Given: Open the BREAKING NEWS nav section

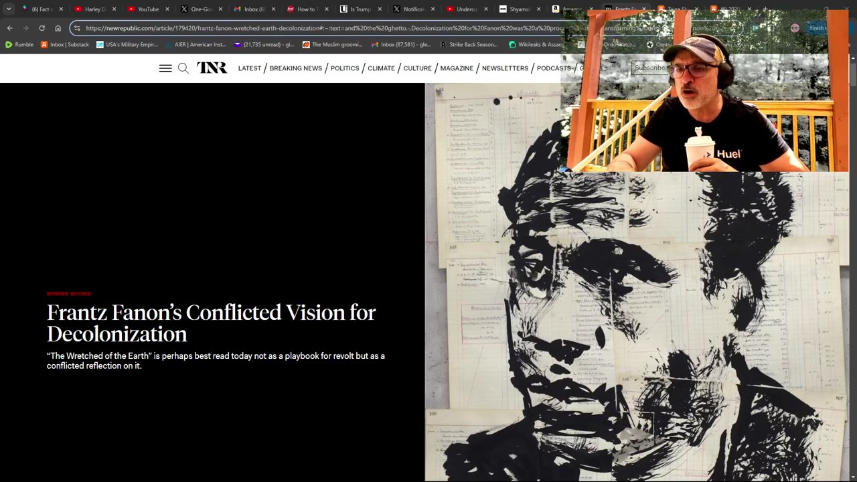Looking at the screenshot, I should tap(296, 68).
